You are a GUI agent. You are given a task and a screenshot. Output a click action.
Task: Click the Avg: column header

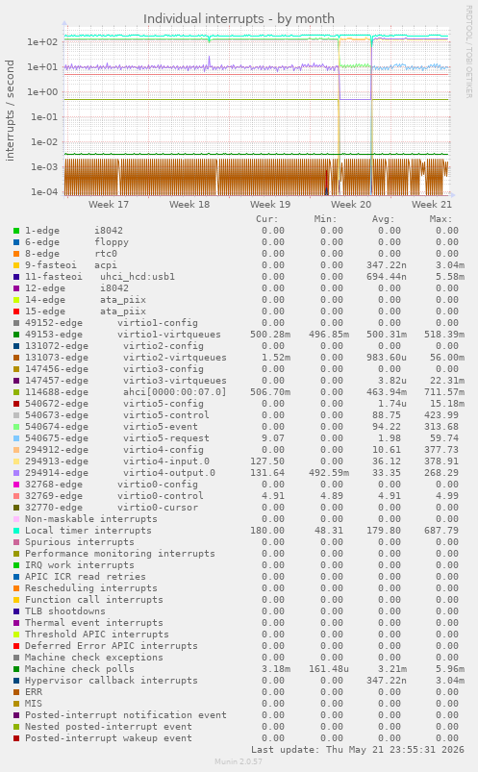tap(383, 219)
